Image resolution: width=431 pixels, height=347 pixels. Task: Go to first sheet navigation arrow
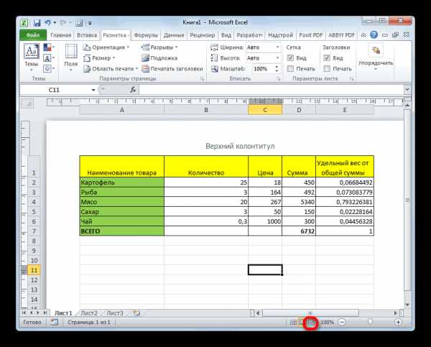[24, 313]
